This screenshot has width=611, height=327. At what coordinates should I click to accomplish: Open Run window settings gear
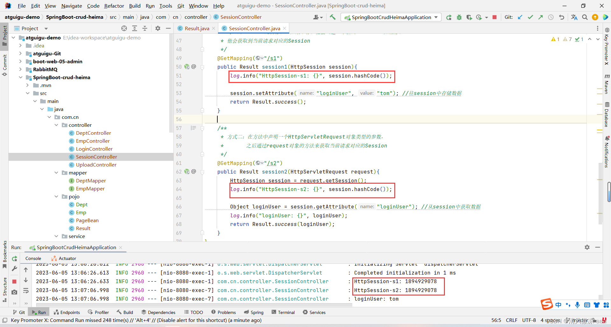[587, 247]
